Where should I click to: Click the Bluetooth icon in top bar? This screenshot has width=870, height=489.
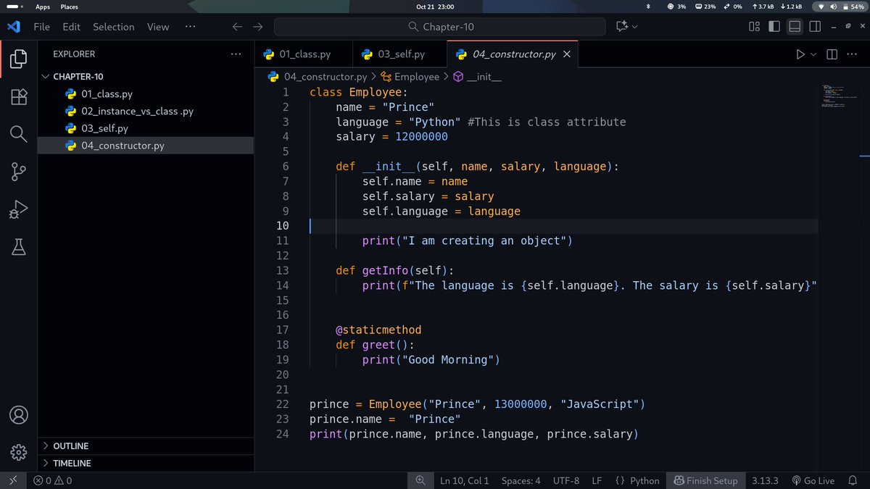point(648,7)
